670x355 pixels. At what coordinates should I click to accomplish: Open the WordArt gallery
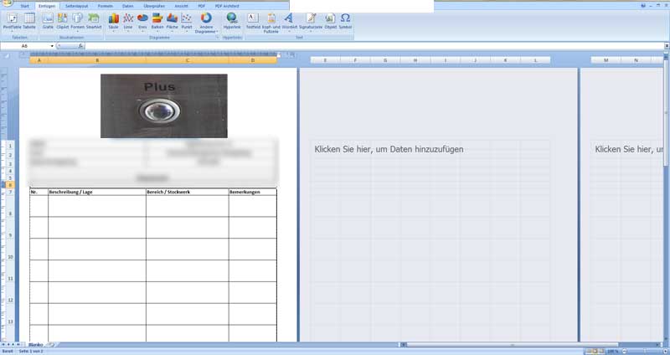289,22
